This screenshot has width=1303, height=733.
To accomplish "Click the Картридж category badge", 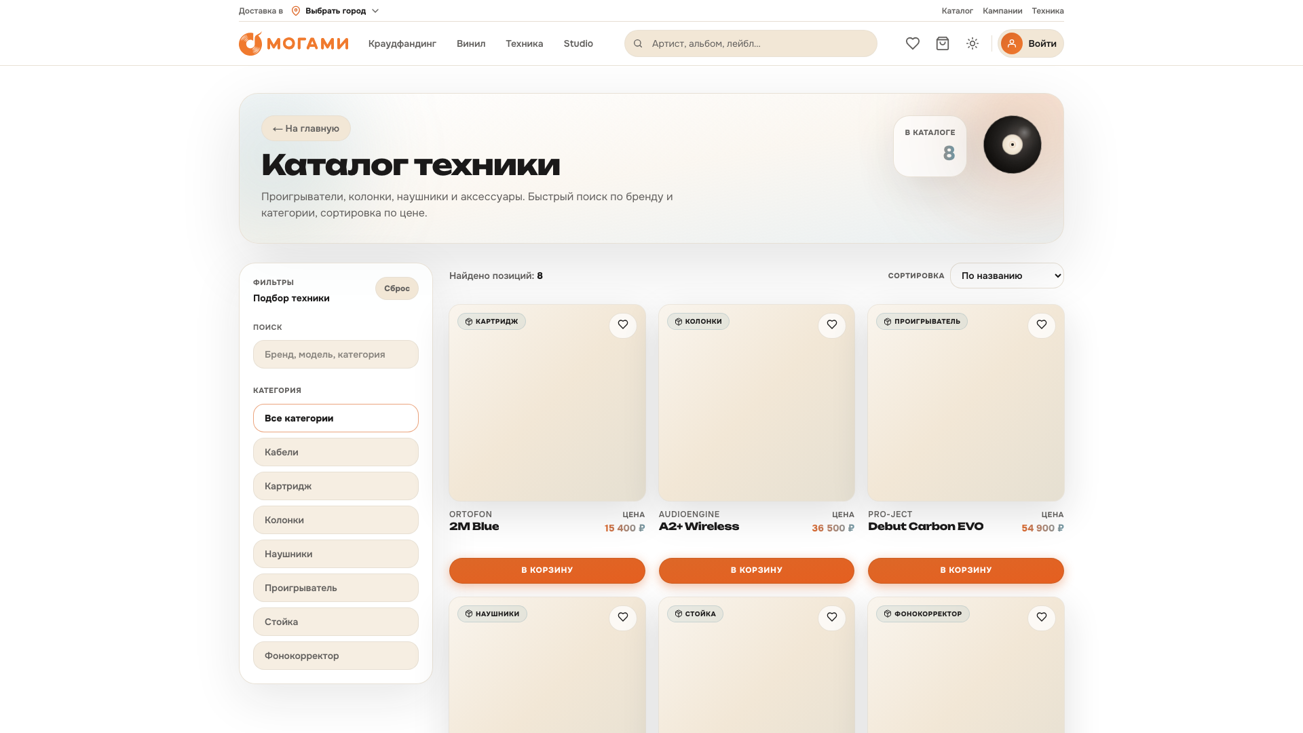I will click(x=491, y=321).
